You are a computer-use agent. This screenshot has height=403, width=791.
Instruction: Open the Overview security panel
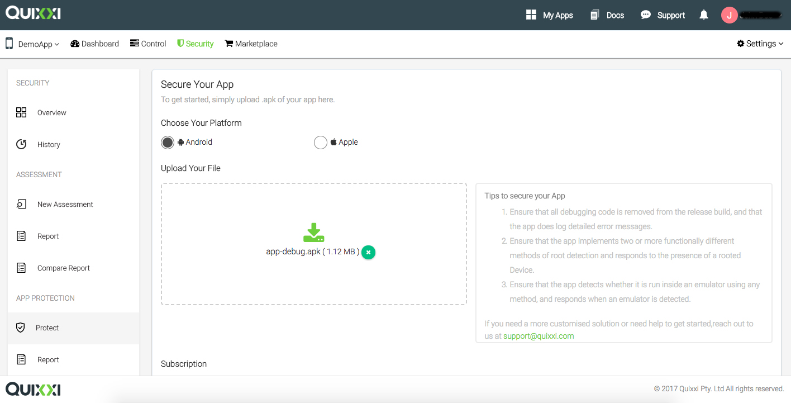coord(51,112)
